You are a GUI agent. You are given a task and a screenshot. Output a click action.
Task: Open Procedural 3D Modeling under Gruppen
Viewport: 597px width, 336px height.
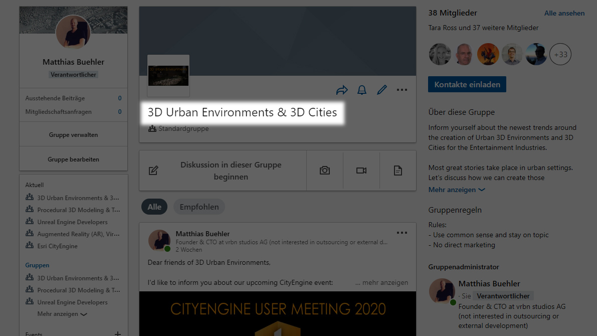(78, 290)
